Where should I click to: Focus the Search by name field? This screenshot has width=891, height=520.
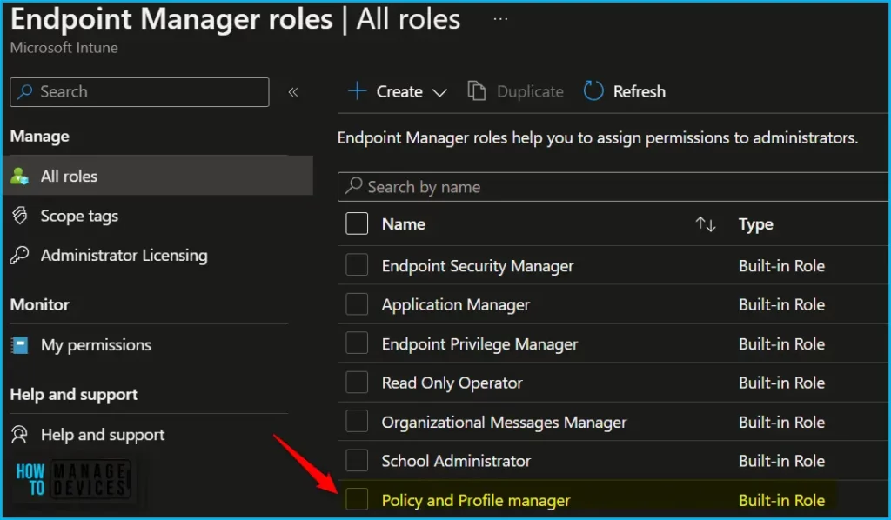pyautogui.click(x=613, y=187)
